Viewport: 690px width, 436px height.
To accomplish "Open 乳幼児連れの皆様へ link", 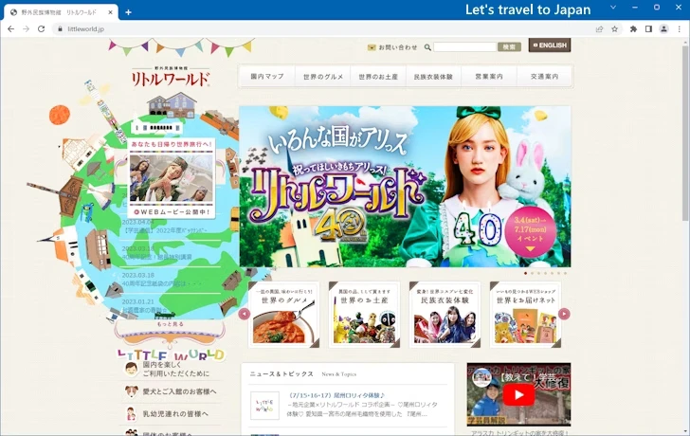I will click(175, 413).
